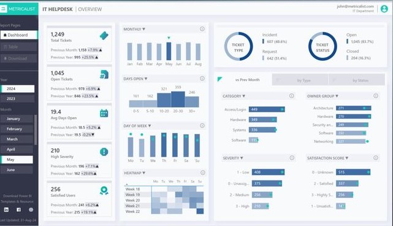Click the 0 - Unknown satisfaction bar
The image size is (393, 226).
click(x=353, y=172)
